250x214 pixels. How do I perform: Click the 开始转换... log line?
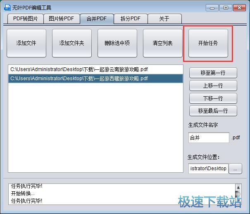coord(23,193)
